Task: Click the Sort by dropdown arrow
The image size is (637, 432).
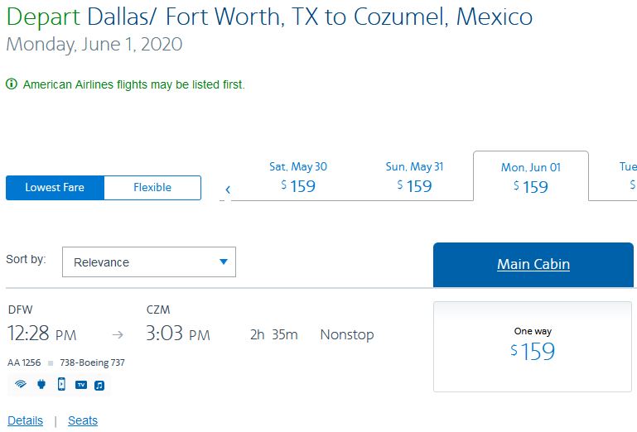Action: point(223,262)
